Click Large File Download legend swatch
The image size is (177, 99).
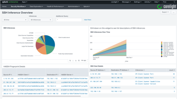click(x=162, y=52)
